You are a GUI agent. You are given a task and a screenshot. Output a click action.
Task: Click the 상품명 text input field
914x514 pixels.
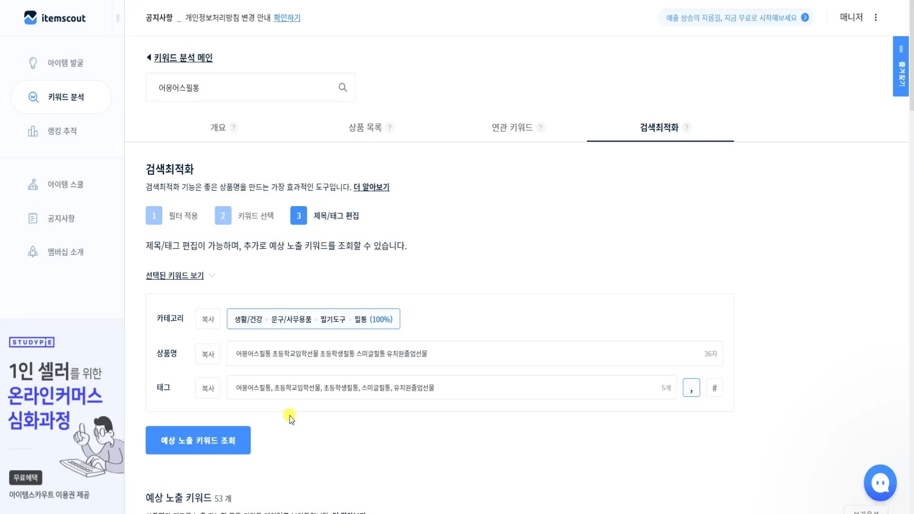pyautogui.click(x=467, y=354)
